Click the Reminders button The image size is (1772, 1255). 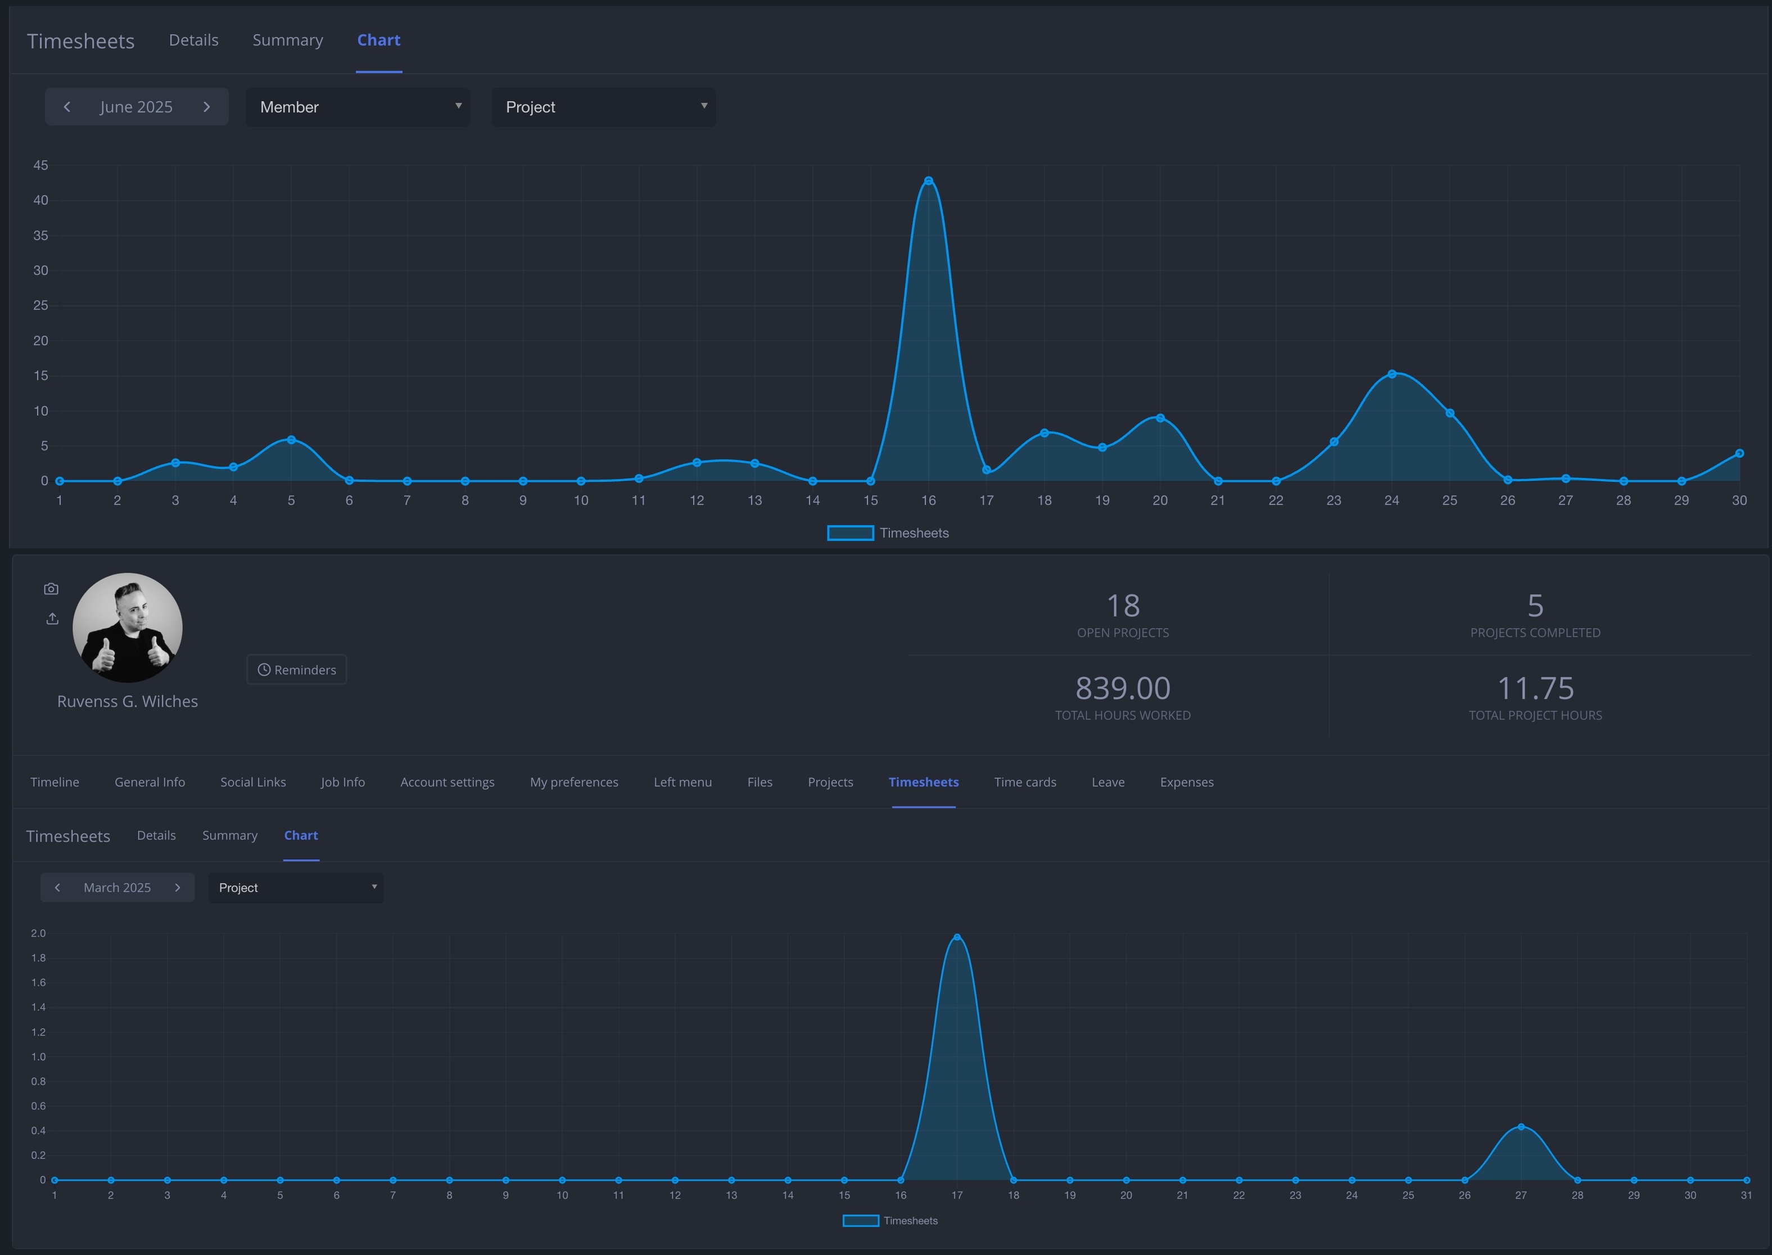(296, 669)
